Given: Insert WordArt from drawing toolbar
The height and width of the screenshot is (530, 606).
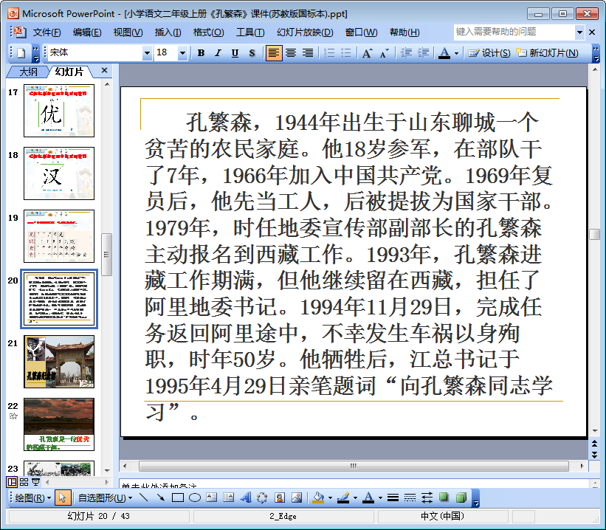Looking at the screenshot, I should point(245,498).
